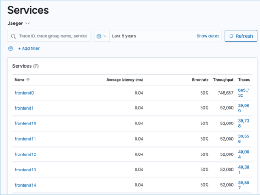The height and width of the screenshot is (195, 260).
Task: Open the frontend10 service link
Action: pos(25,124)
